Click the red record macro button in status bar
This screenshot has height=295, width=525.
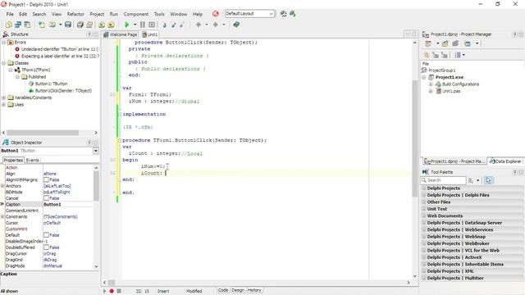[x=112, y=291]
